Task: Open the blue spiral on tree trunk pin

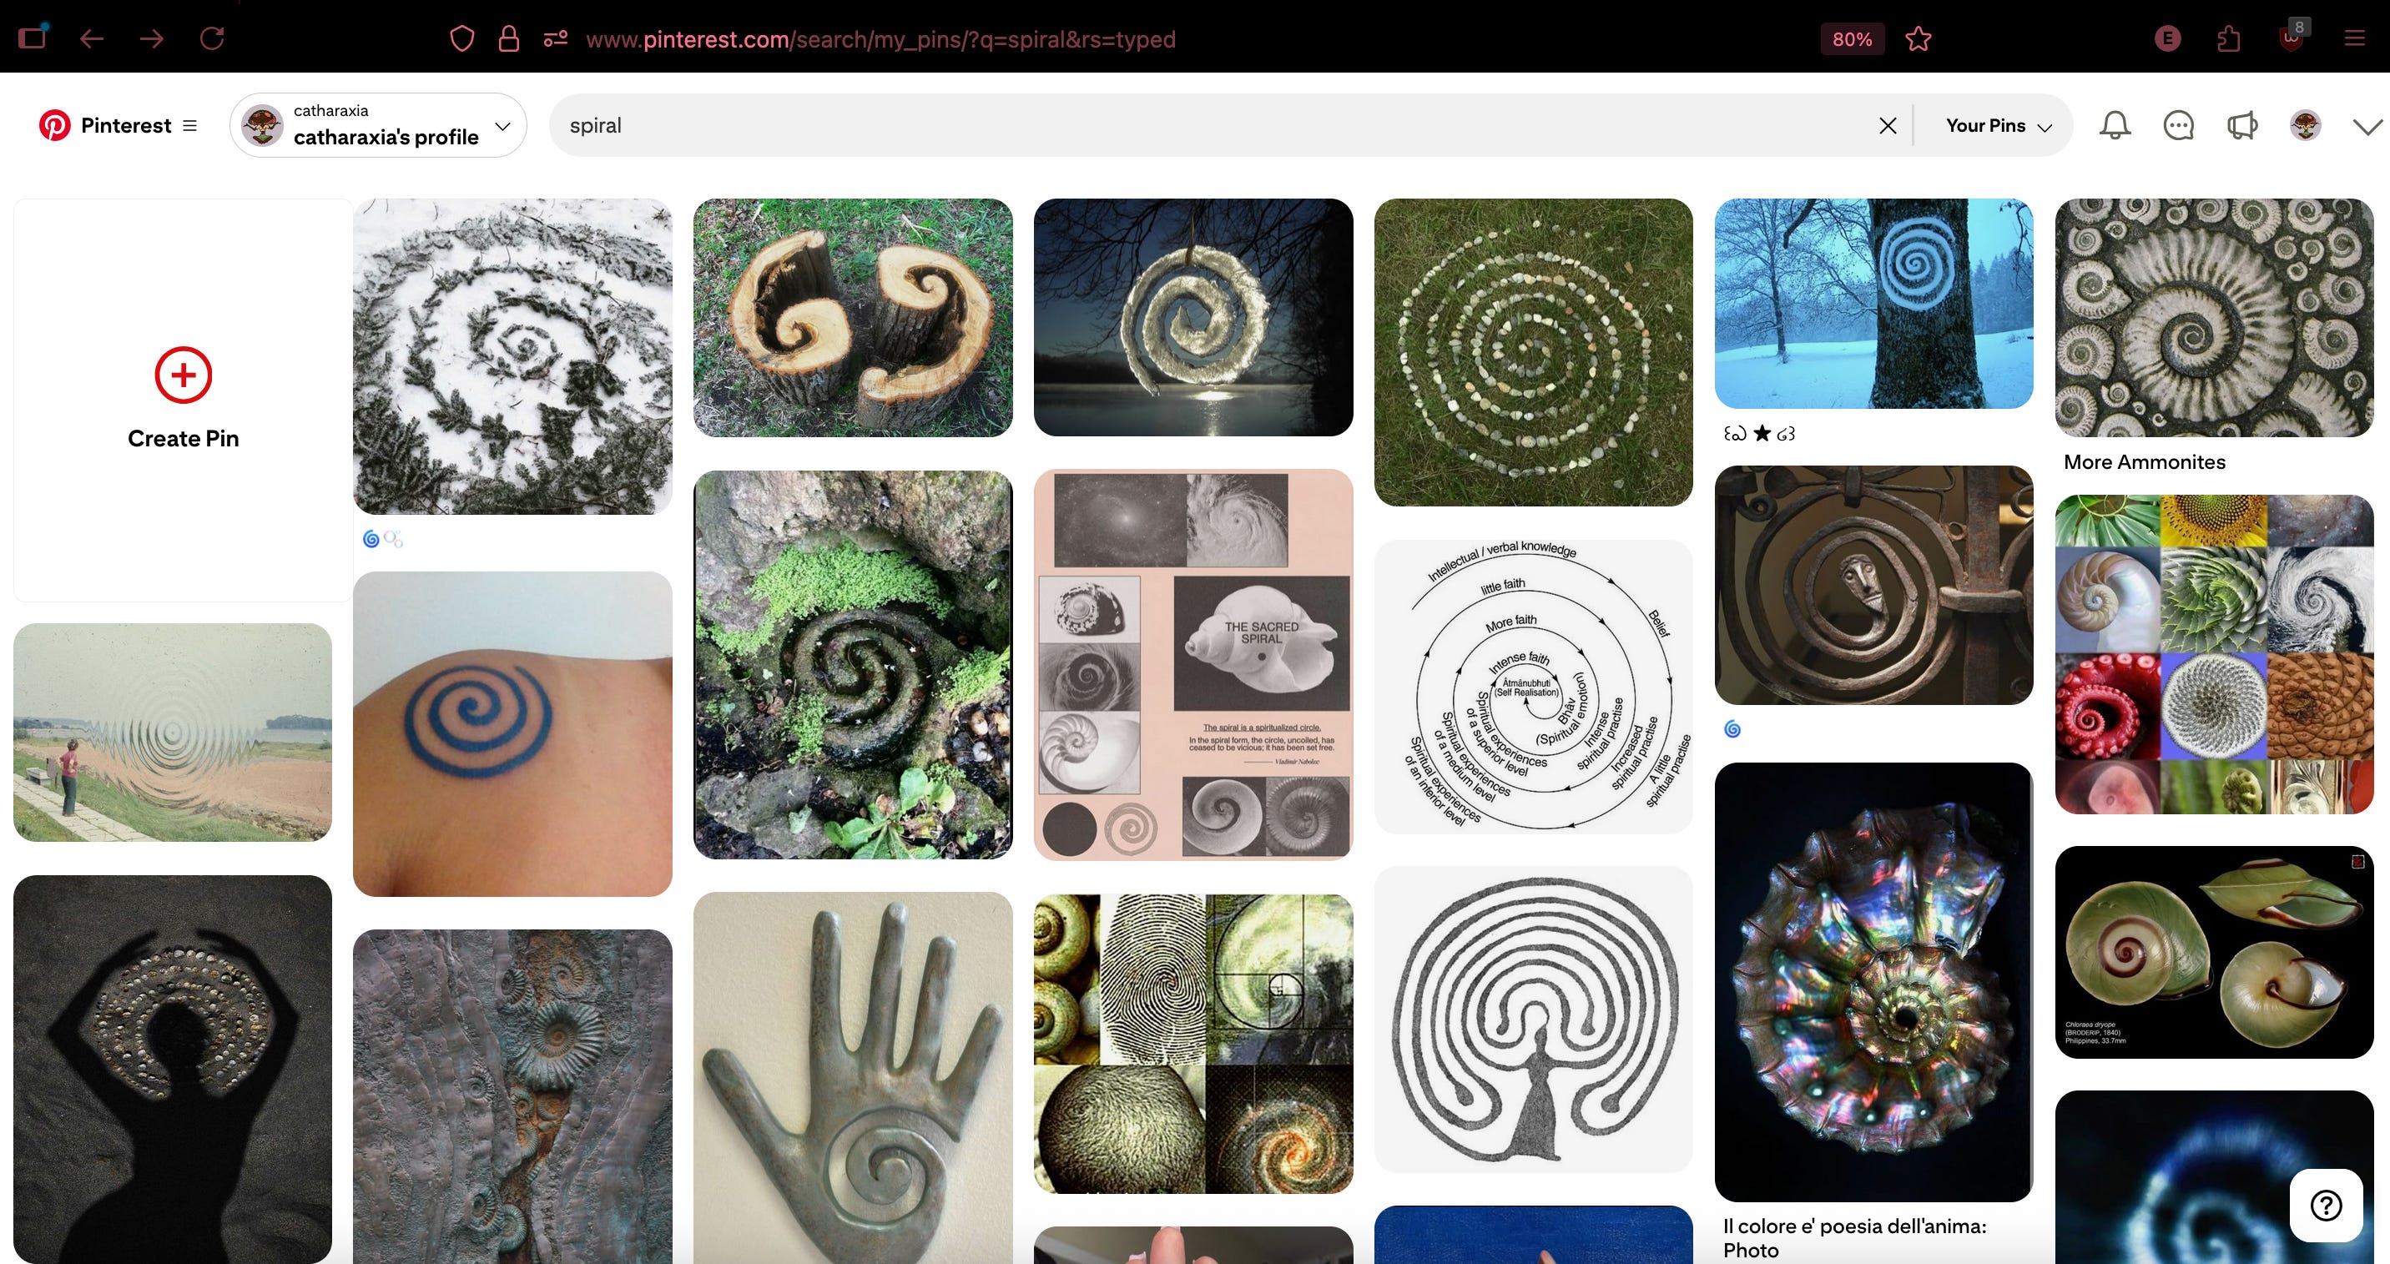Action: coord(1874,303)
